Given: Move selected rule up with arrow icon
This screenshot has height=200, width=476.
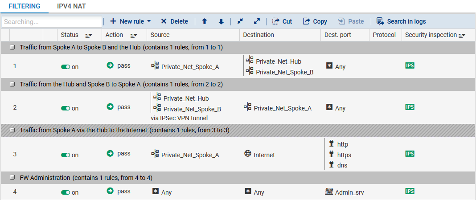Looking at the screenshot, I should click(205, 21).
